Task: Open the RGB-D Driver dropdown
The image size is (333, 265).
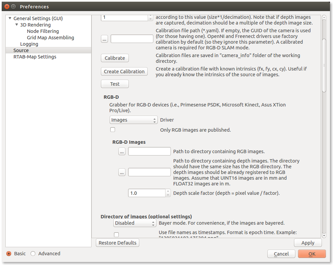Action: 134,120
